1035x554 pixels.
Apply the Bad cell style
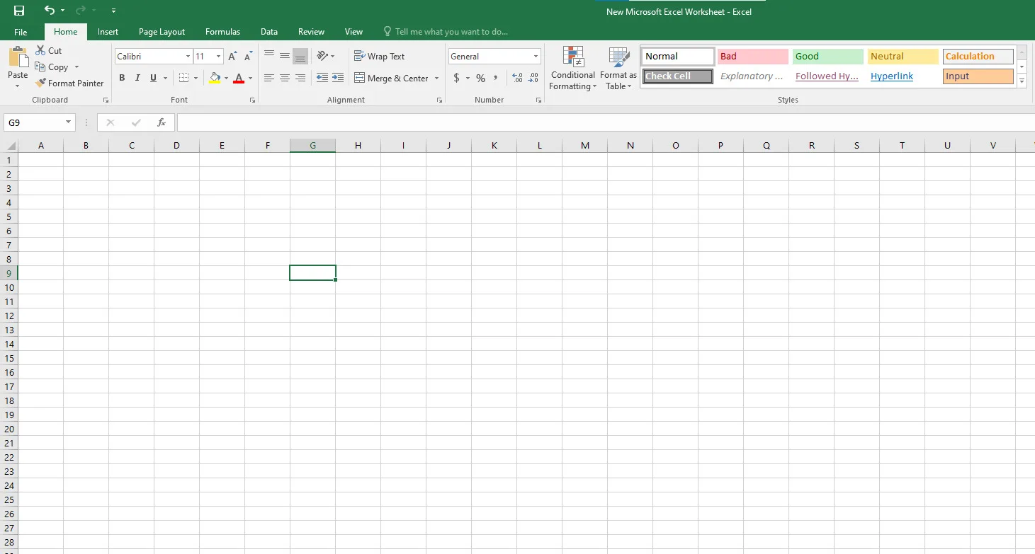[752, 57]
